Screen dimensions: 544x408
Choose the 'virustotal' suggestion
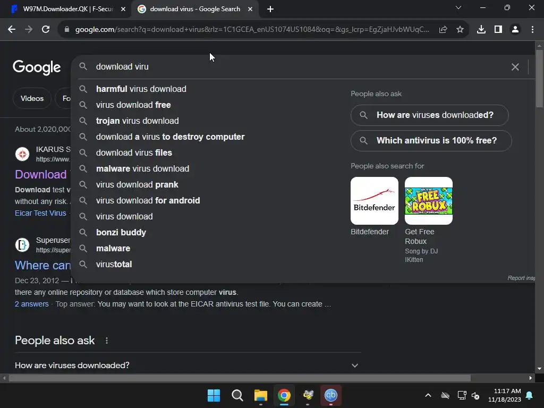click(x=114, y=265)
